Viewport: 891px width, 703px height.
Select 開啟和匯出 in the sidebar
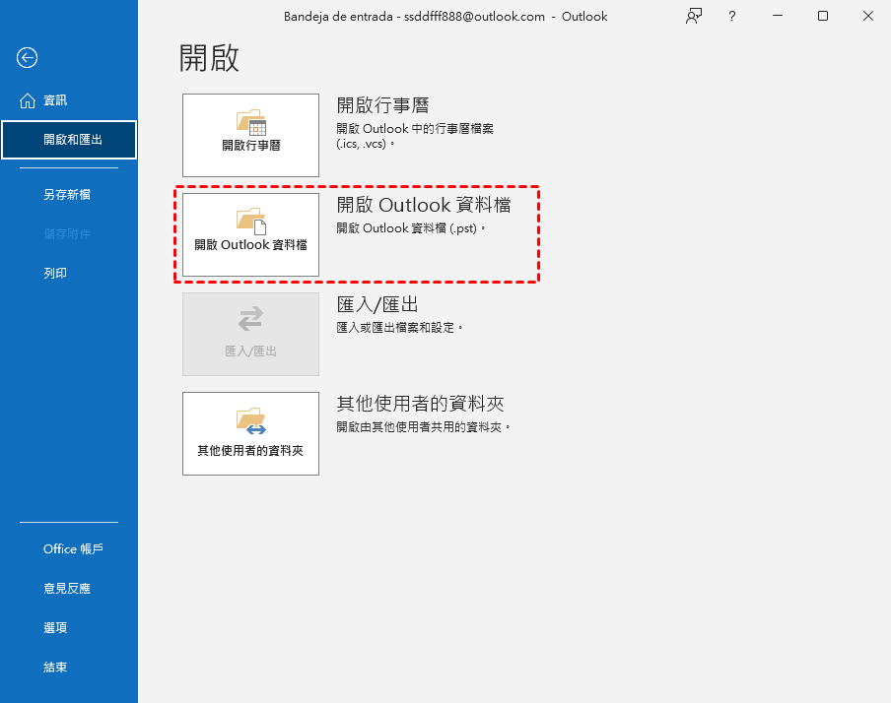point(69,140)
